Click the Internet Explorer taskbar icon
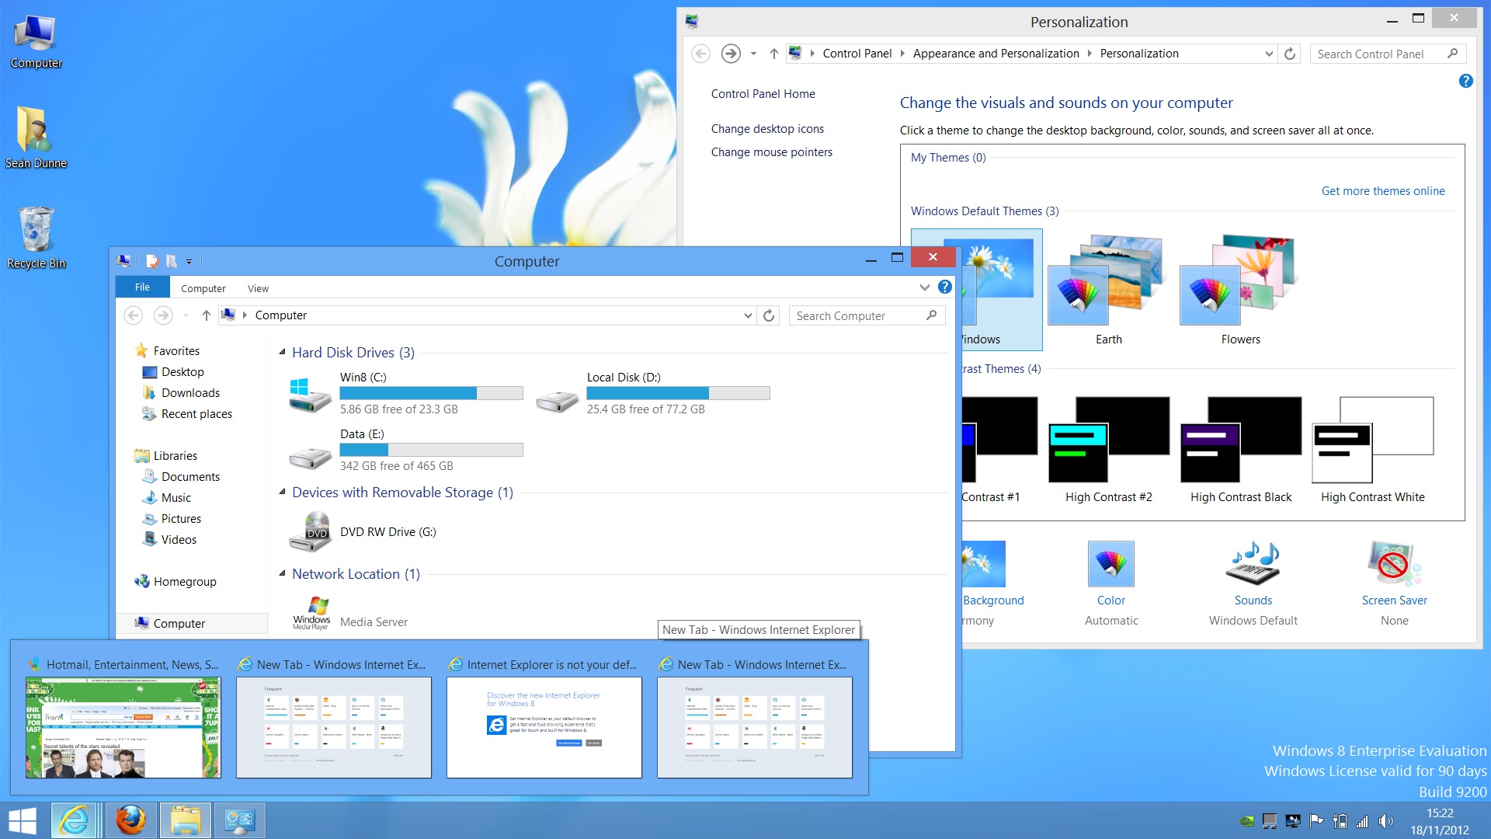The height and width of the screenshot is (839, 1491). point(75,820)
